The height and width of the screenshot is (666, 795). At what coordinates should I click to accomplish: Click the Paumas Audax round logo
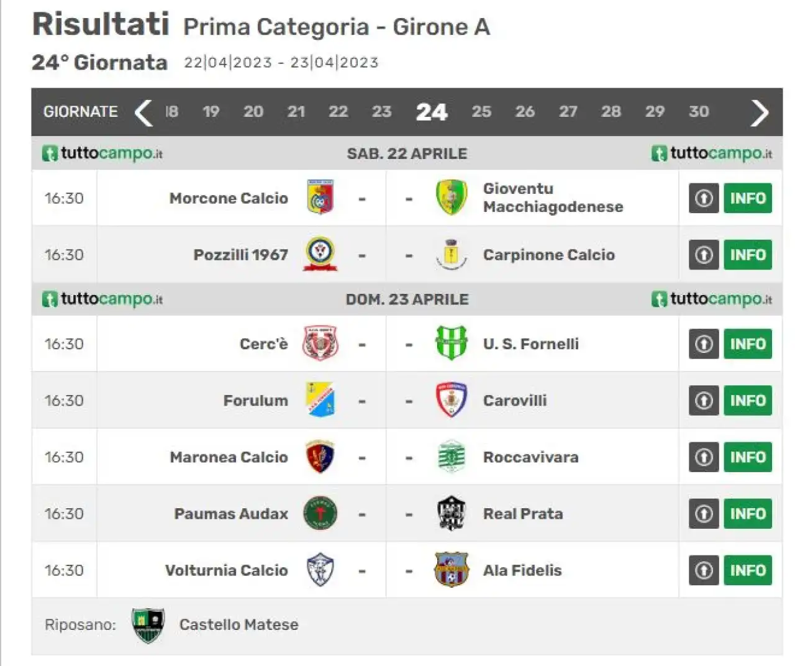coord(320,514)
